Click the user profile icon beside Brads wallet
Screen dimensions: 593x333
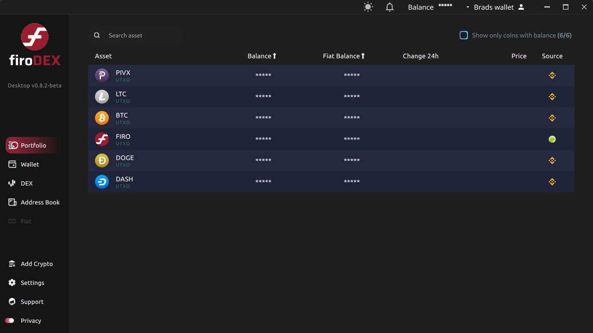point(521,7)
